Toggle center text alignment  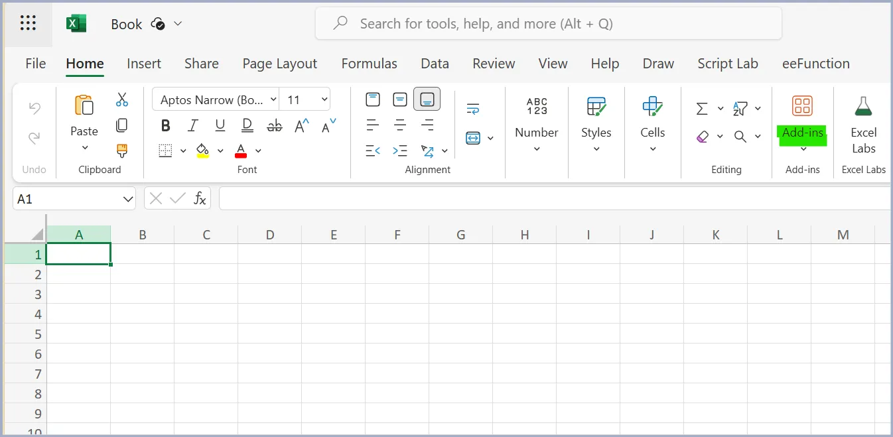tap(400, 125)
